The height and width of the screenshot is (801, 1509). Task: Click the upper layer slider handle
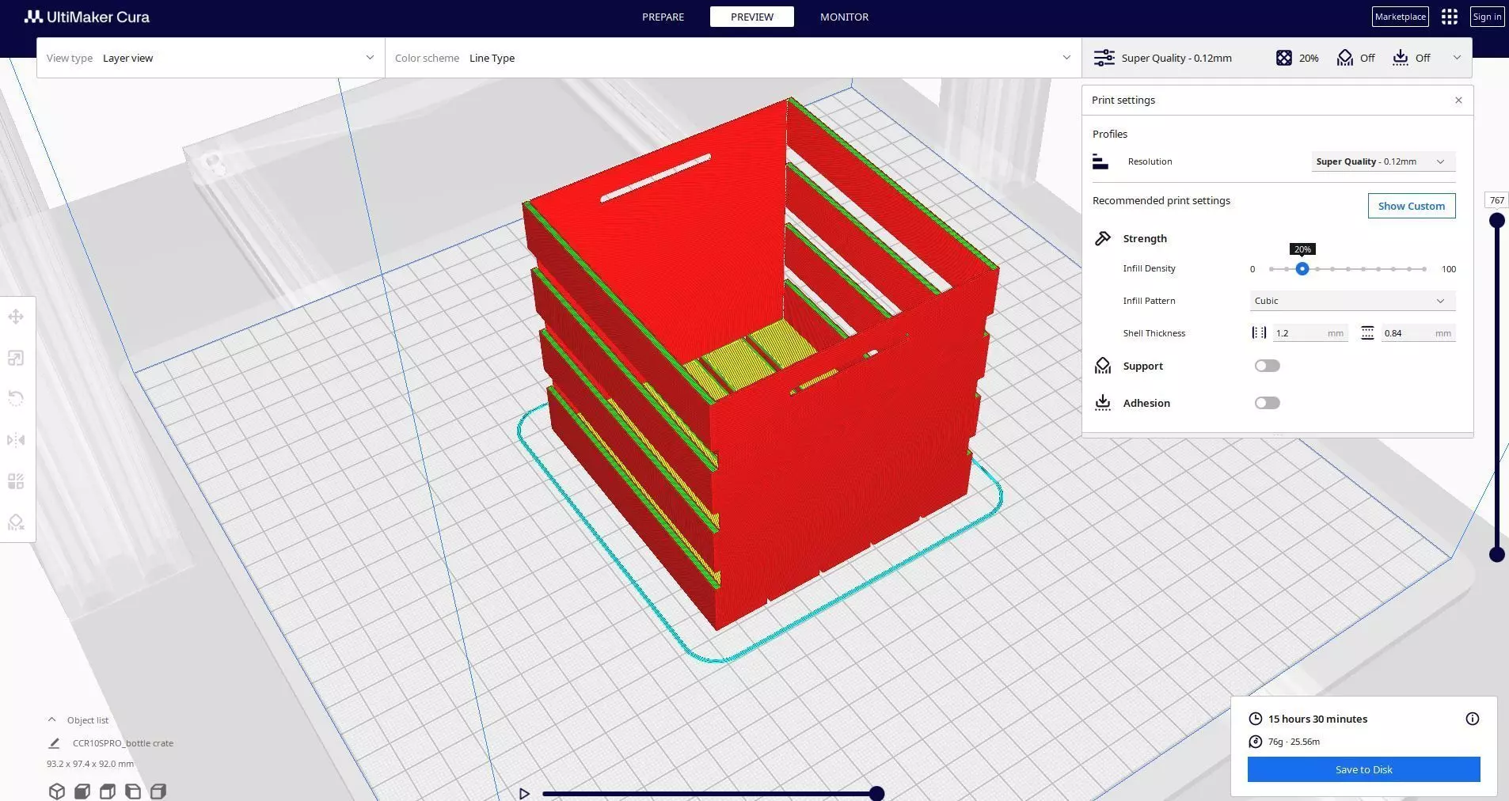click(x=1496, y=221)
